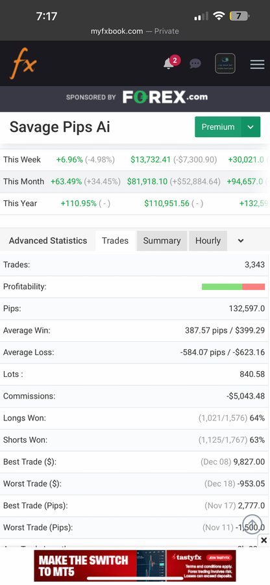Click the +63.49% monthly gain value
This screenshot has height=585, width=270.
[x=66, y=182]
